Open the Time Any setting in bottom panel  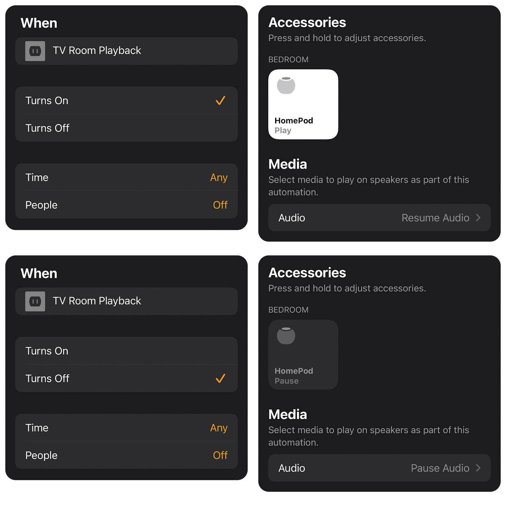(126, 428)
